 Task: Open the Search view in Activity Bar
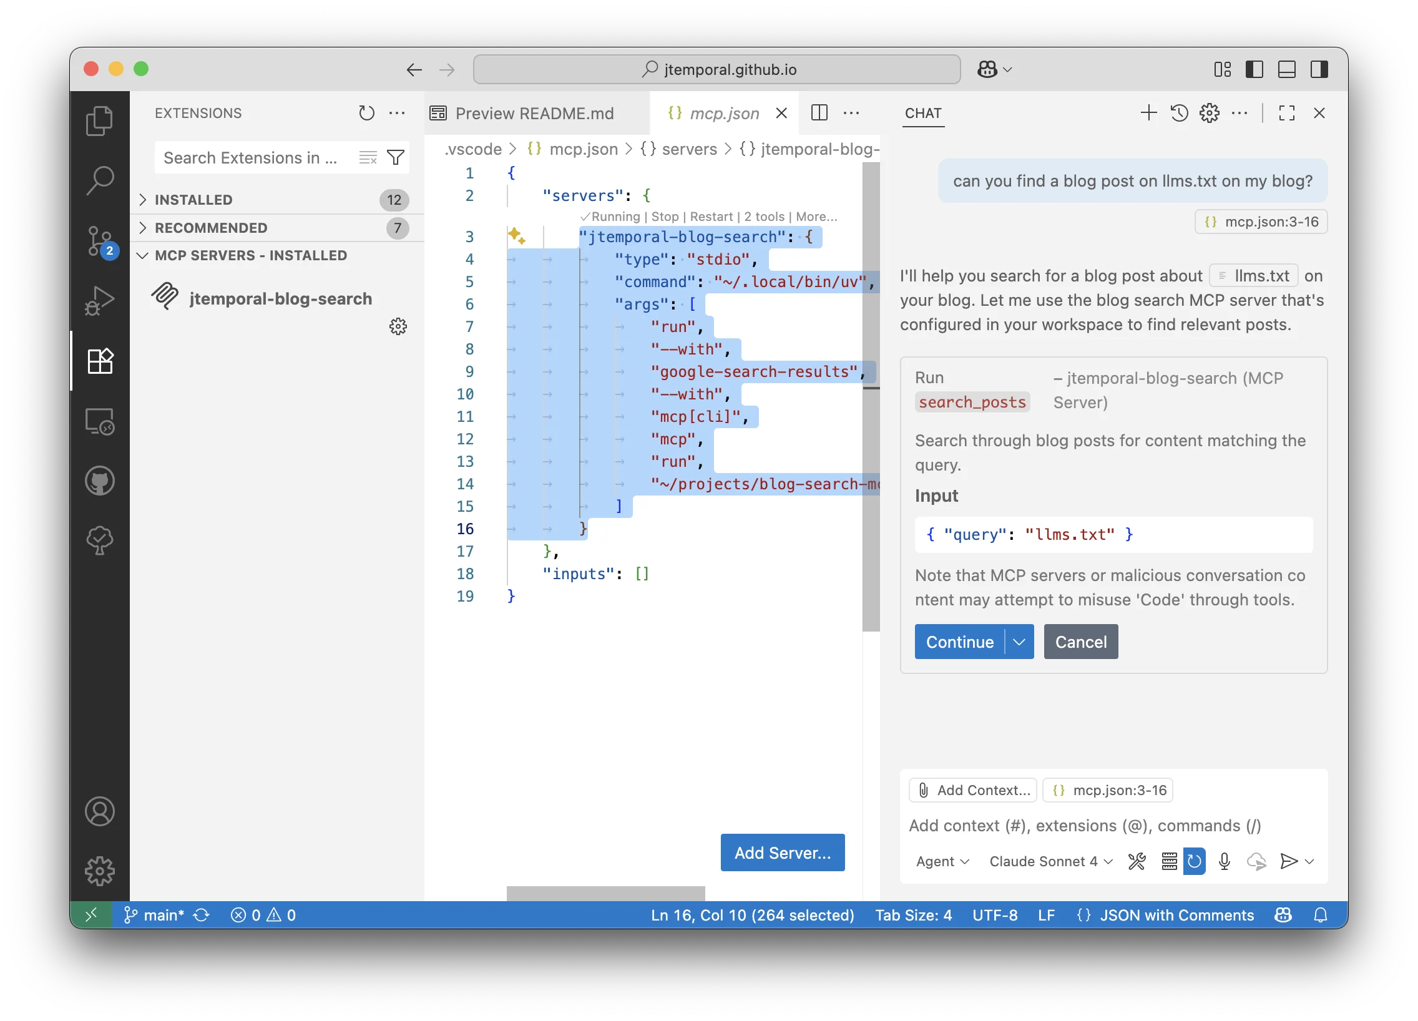click(99, 180)
